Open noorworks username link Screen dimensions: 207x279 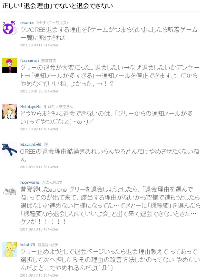pos(30,182)
